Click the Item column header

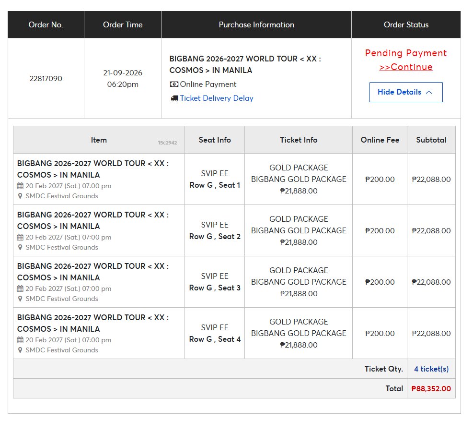pos(99,140)
